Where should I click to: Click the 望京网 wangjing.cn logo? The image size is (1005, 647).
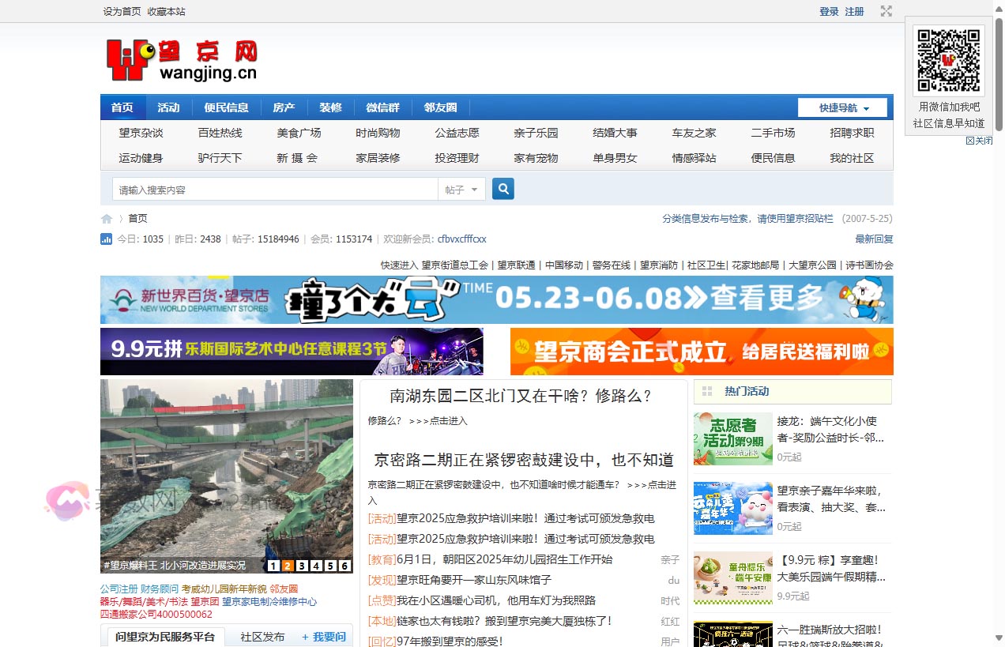click(x=182, y=60)
